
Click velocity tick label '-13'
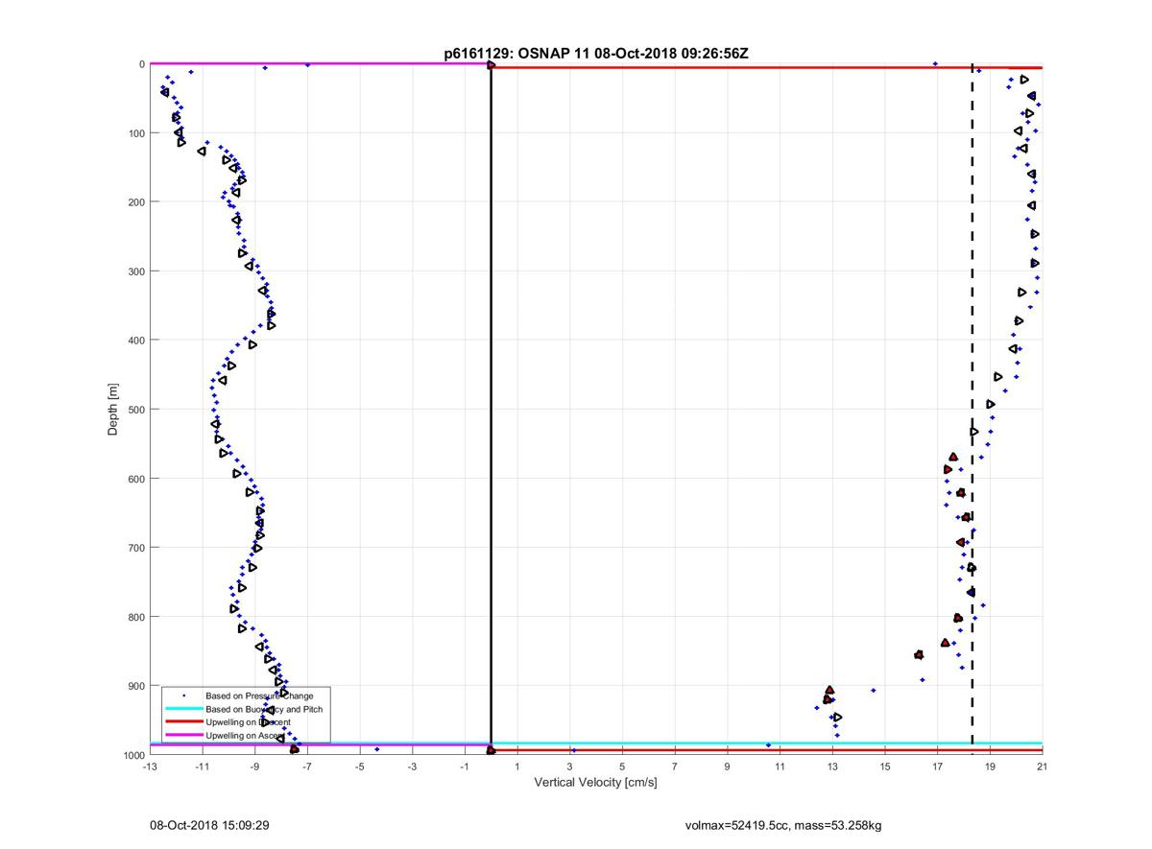click(x=150, y=766)
